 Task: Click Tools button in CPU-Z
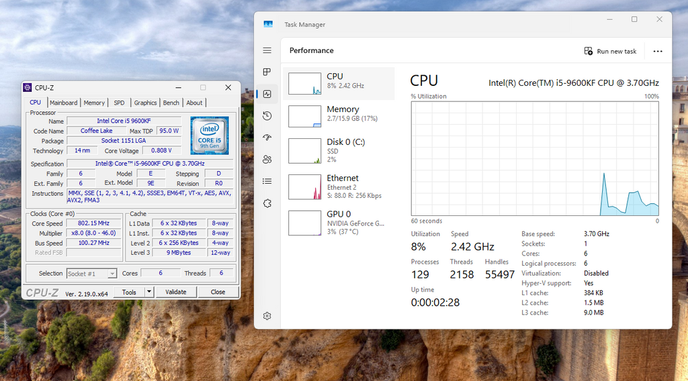point(129,292)
